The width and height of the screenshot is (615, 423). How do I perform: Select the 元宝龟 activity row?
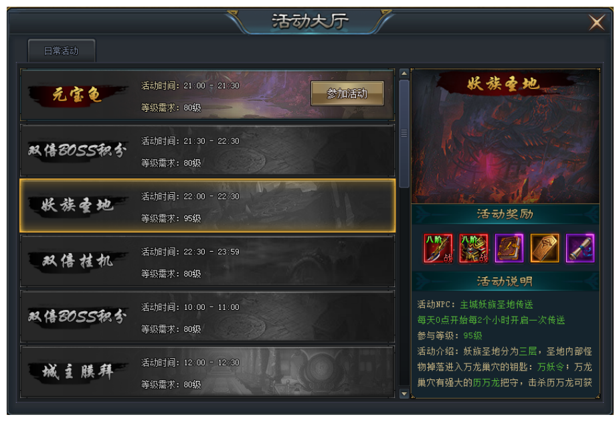[207, 95]
